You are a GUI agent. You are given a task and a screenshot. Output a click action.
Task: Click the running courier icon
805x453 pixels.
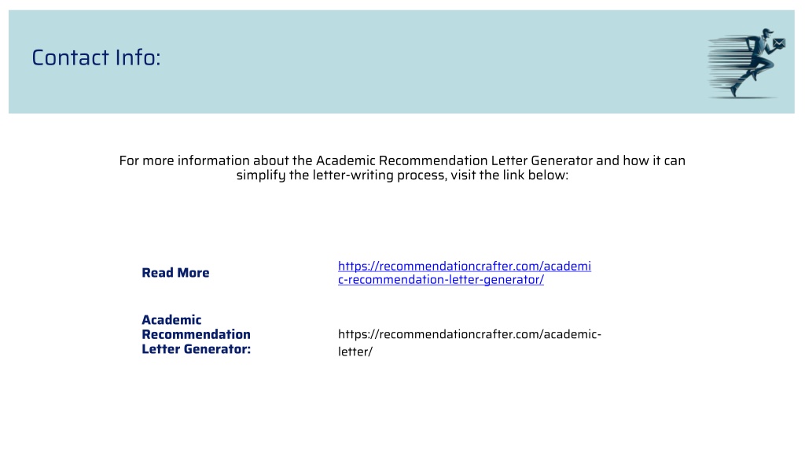[x=747, y=63]
